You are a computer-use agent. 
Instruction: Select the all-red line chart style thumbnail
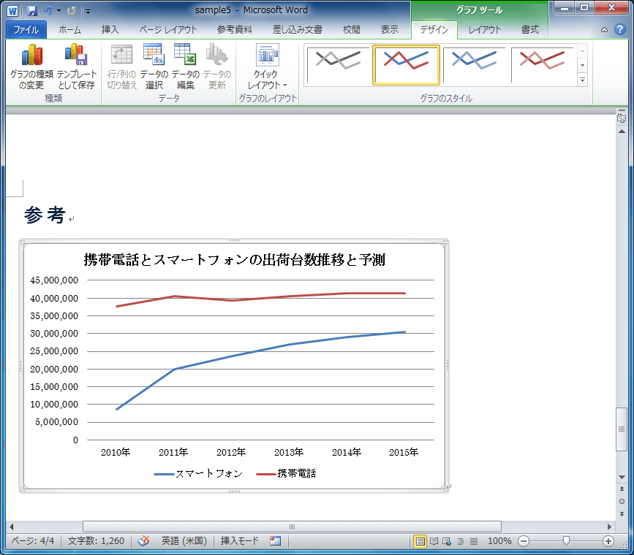click(542, 65)
